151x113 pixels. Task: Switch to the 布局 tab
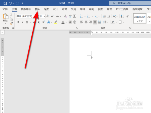65,9
